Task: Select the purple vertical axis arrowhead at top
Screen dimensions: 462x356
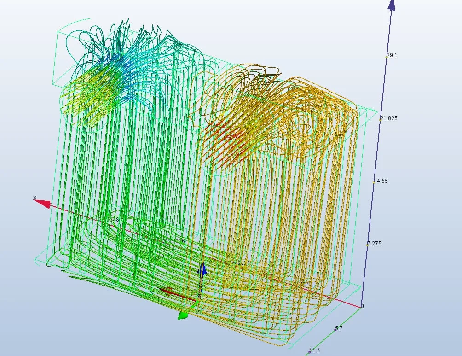Action: click(x=392, y=6)
